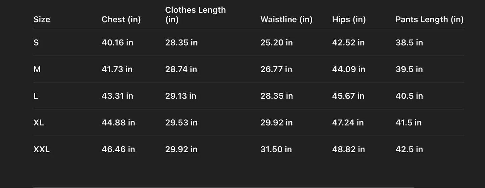Click the Size column header

(x=42, y=19)
